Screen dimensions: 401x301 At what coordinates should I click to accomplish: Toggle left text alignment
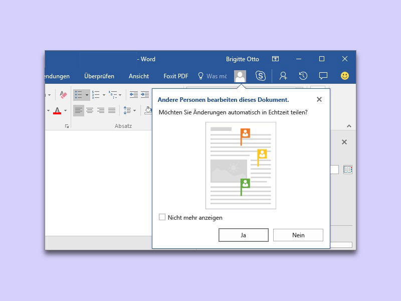(79, 110)
